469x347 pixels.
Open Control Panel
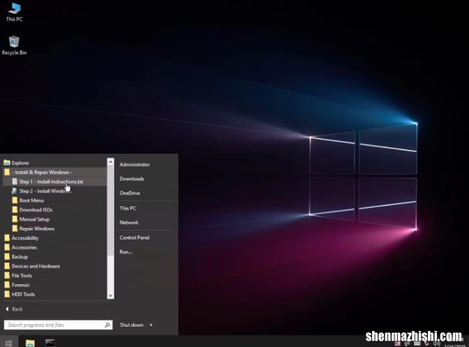[134, 238]
